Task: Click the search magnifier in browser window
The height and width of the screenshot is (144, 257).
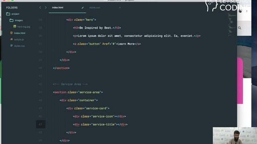Action: coord(240,28)
